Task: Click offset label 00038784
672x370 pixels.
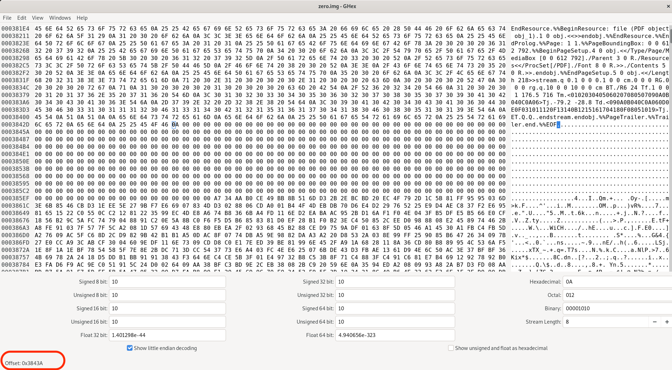Action: click(x=15, y=265)
